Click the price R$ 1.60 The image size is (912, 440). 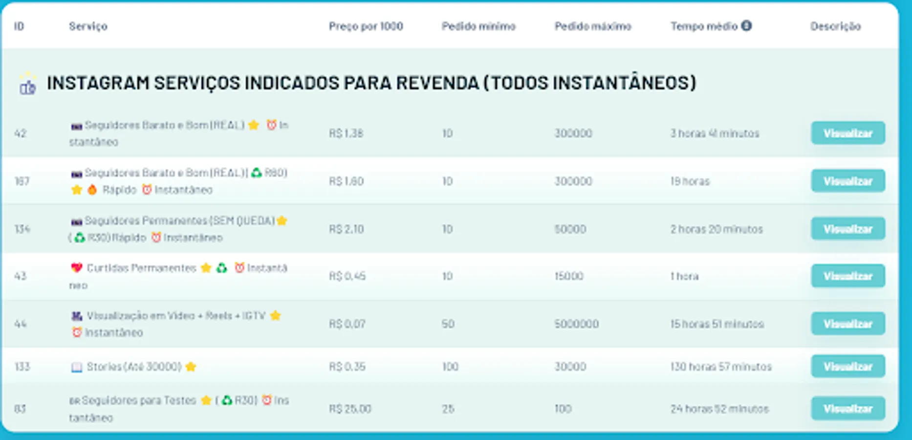pos(346,181)
